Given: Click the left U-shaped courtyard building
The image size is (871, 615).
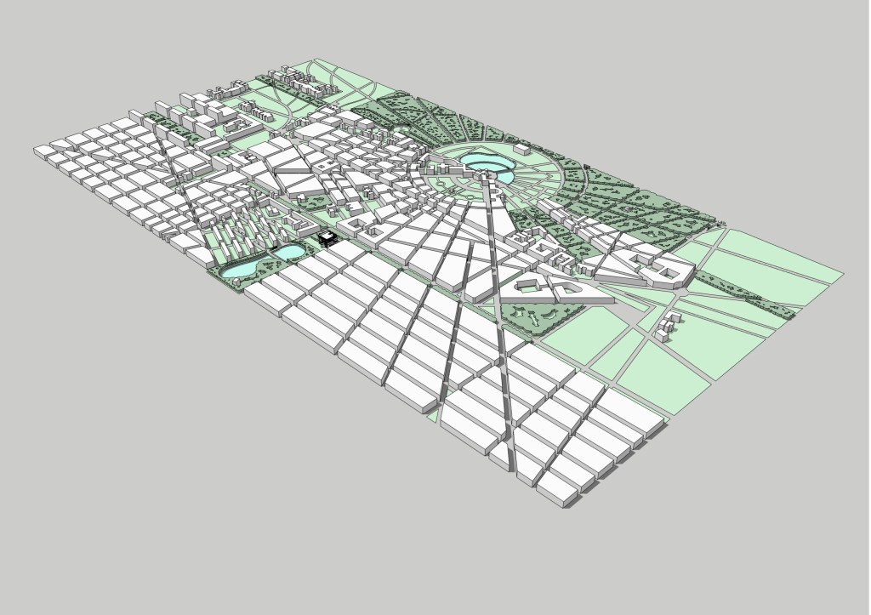Looking at the screenshot, I should (x=529, y=287).
